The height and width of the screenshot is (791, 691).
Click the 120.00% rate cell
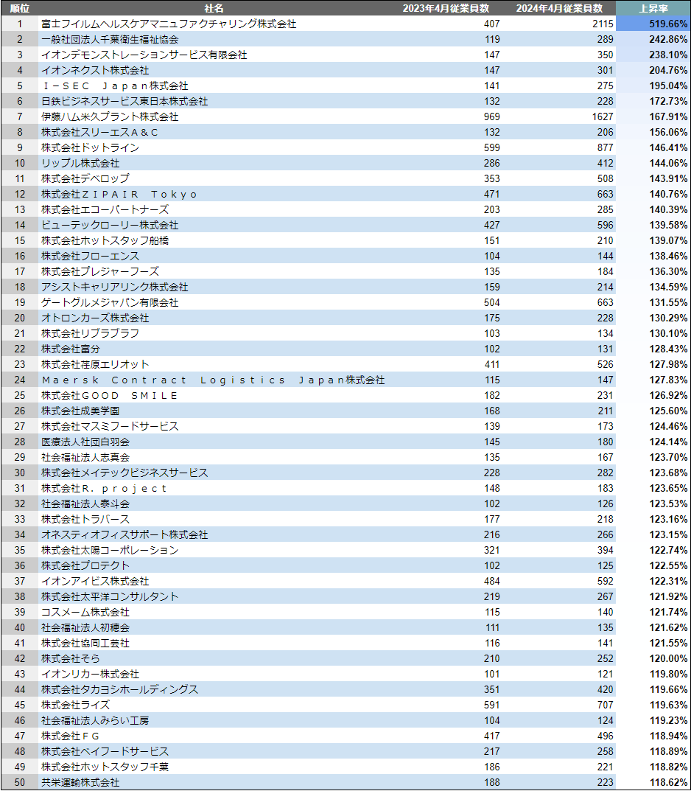pos(653,658)
